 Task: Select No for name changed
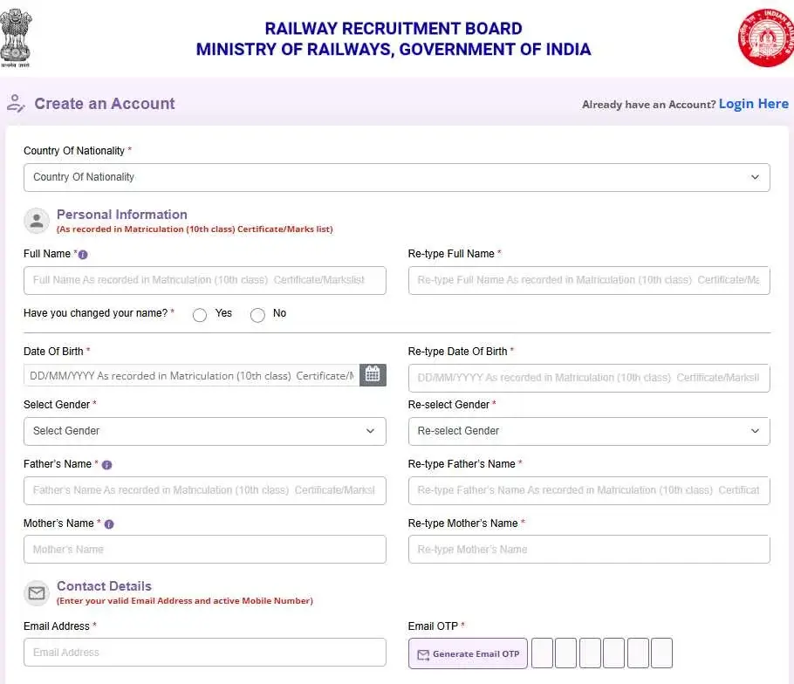tap(257, 315)
